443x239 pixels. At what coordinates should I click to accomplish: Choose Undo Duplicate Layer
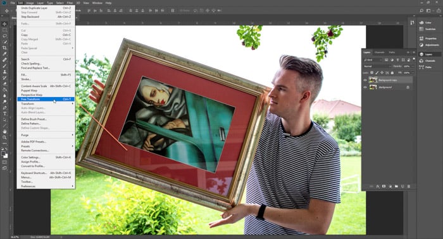[x=46, y=8]
